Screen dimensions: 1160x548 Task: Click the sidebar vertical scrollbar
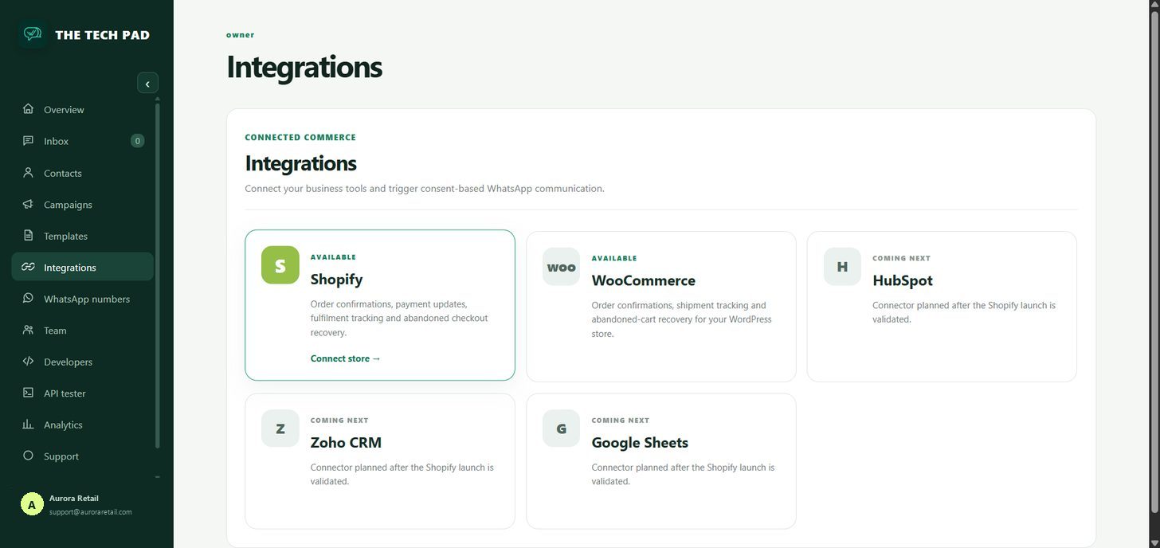(157, 274)
